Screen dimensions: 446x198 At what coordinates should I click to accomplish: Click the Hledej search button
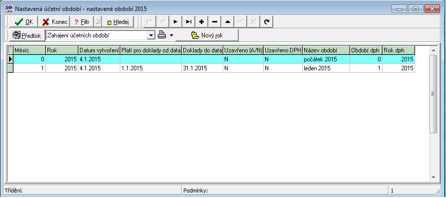click(118, 22)
